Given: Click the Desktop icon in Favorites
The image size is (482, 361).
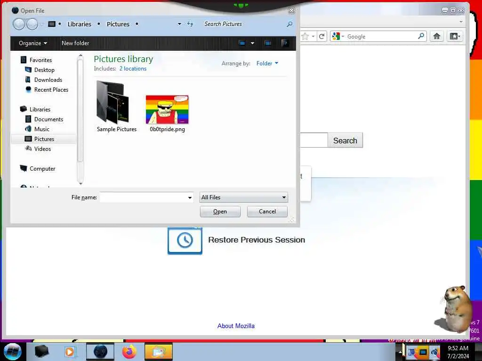Looking at the screenshot, I should [x=28, y=70].
